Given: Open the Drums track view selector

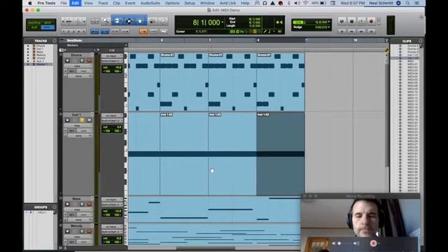Looking at the screenshot, I should tap(78, 66).
